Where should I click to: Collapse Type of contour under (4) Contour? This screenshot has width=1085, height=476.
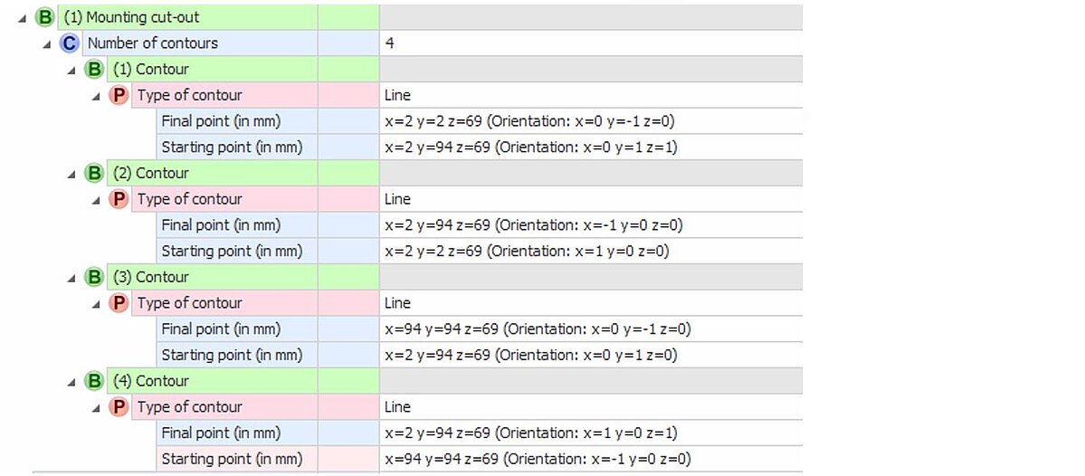click(x=97, y=408)
